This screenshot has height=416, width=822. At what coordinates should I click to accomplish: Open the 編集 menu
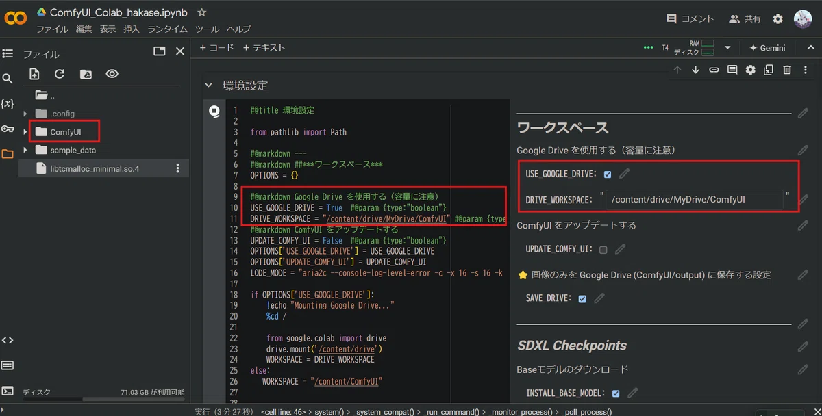pos(84,29)
